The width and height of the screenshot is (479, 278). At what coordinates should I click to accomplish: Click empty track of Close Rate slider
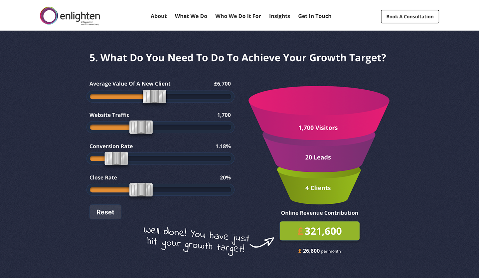(192, 190)
